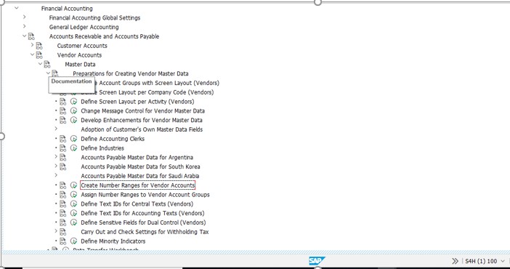
Task: Select Define Minority Indicators text
Action: (x=113, y=241)
